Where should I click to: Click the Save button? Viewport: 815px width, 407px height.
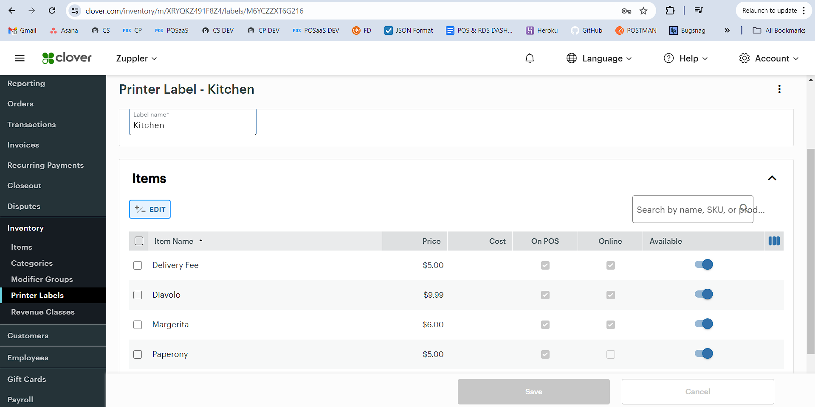[x=534, y=392]
